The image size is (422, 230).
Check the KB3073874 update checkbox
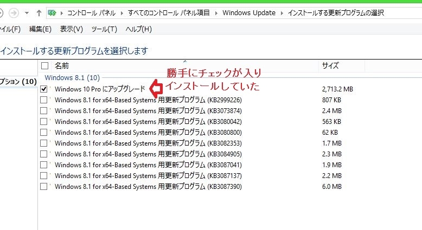43,110
